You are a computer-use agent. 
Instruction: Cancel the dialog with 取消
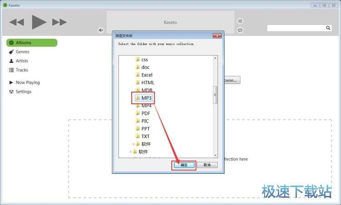click(207, 165)
